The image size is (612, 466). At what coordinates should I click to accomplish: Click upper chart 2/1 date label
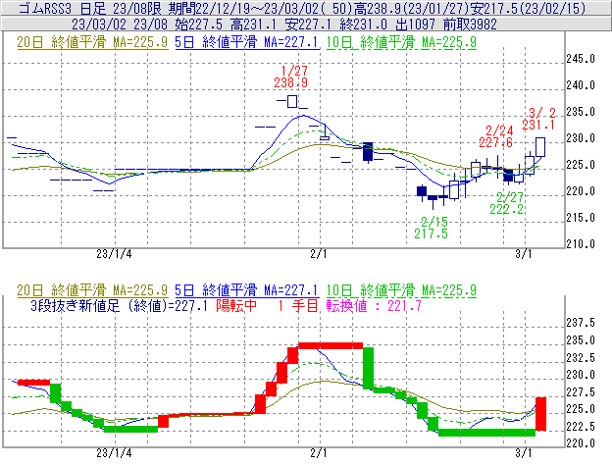(319, 254)
